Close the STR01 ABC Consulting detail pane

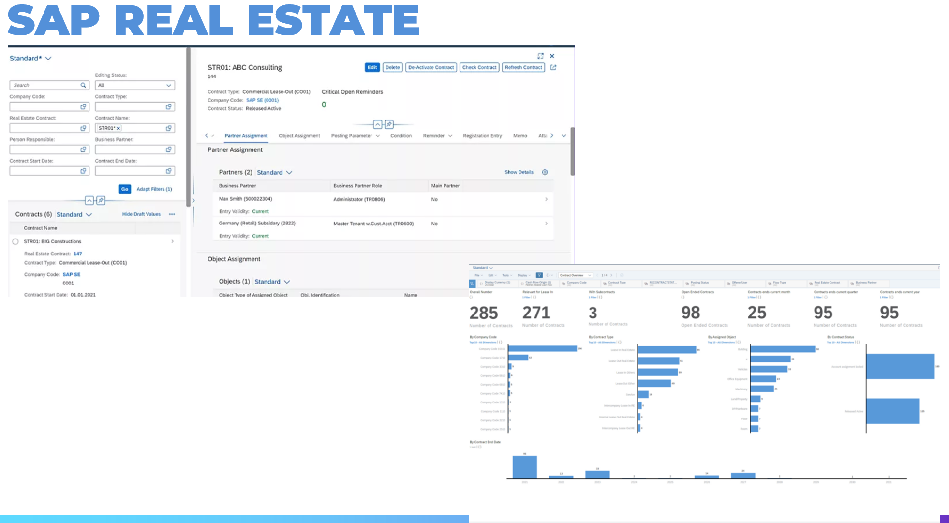[x=552, y=56]
